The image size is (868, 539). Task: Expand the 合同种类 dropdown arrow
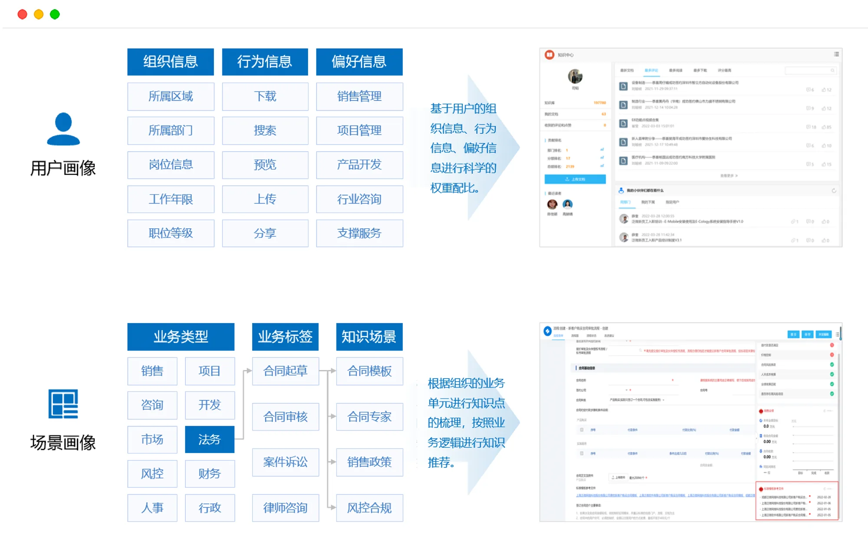coord(664,400)
